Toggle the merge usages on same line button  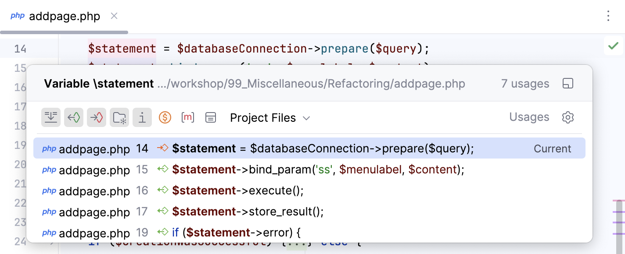click(x=51, y=117)
